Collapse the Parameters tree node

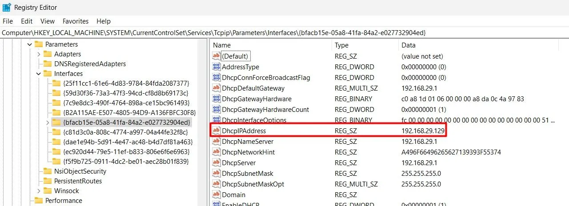pyautogui.click(x=30, y=44)
